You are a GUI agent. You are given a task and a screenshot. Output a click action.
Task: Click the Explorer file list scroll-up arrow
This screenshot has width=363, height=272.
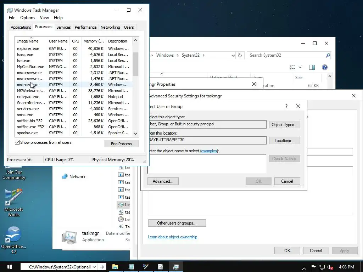330,76
